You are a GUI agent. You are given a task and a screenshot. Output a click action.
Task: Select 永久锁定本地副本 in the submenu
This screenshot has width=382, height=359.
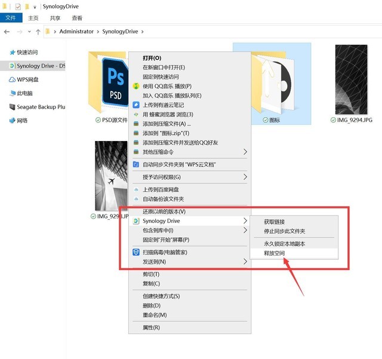pos(294,244)
